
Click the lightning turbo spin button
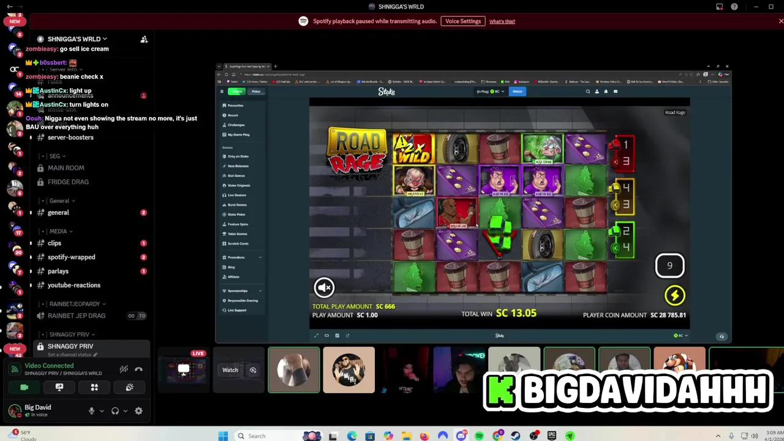click(674, 296)
